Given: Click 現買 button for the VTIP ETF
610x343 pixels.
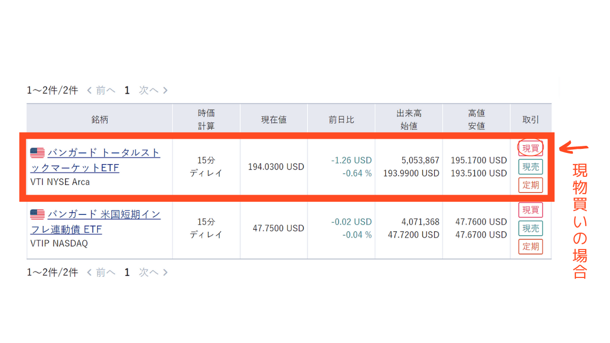Looking at the screenshot, I should coord(530,210).
